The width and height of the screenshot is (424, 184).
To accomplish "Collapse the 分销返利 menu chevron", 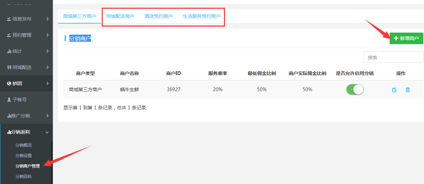I will pos(47,132).
